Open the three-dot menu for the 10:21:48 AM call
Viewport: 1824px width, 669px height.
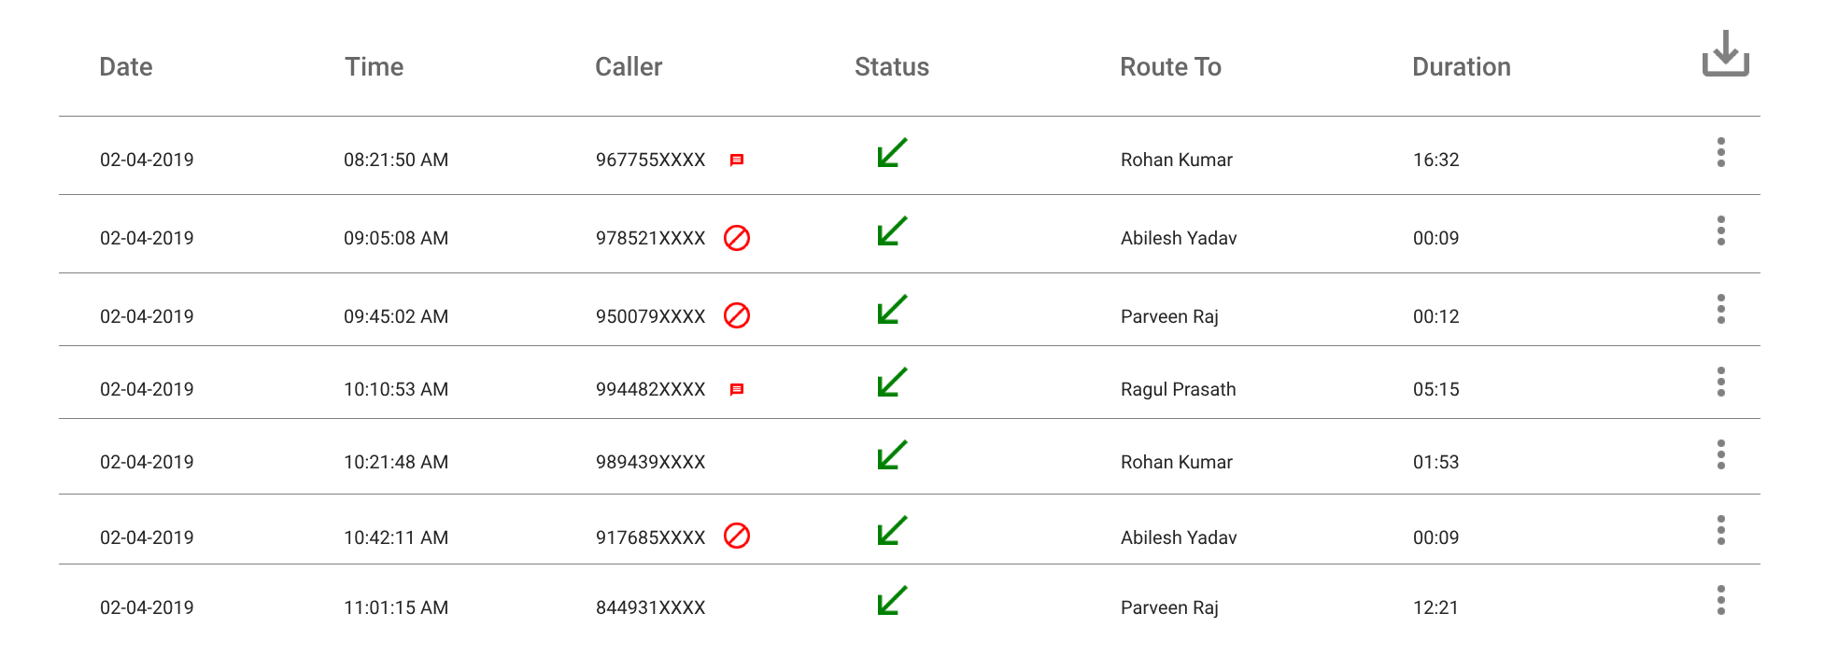1721,455
